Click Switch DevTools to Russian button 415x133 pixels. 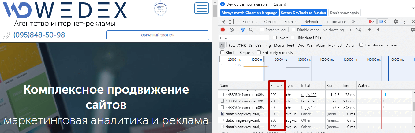point(303,13)
